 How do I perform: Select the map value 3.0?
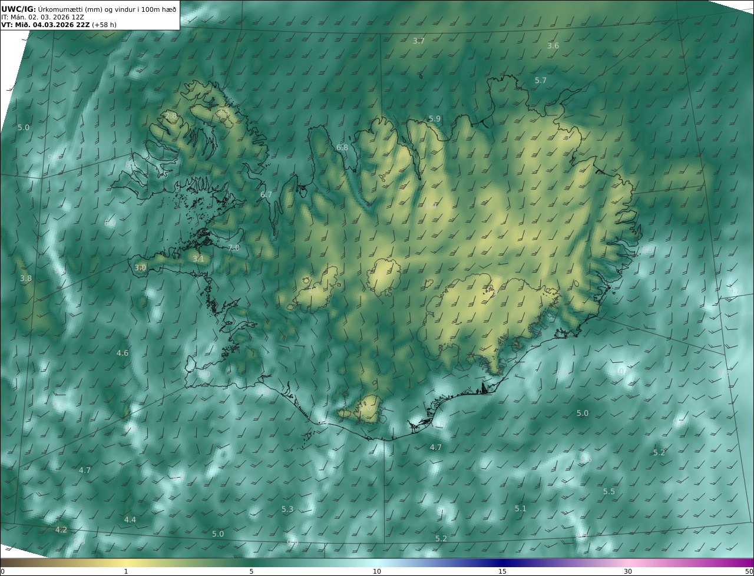[x=140, y=268]
